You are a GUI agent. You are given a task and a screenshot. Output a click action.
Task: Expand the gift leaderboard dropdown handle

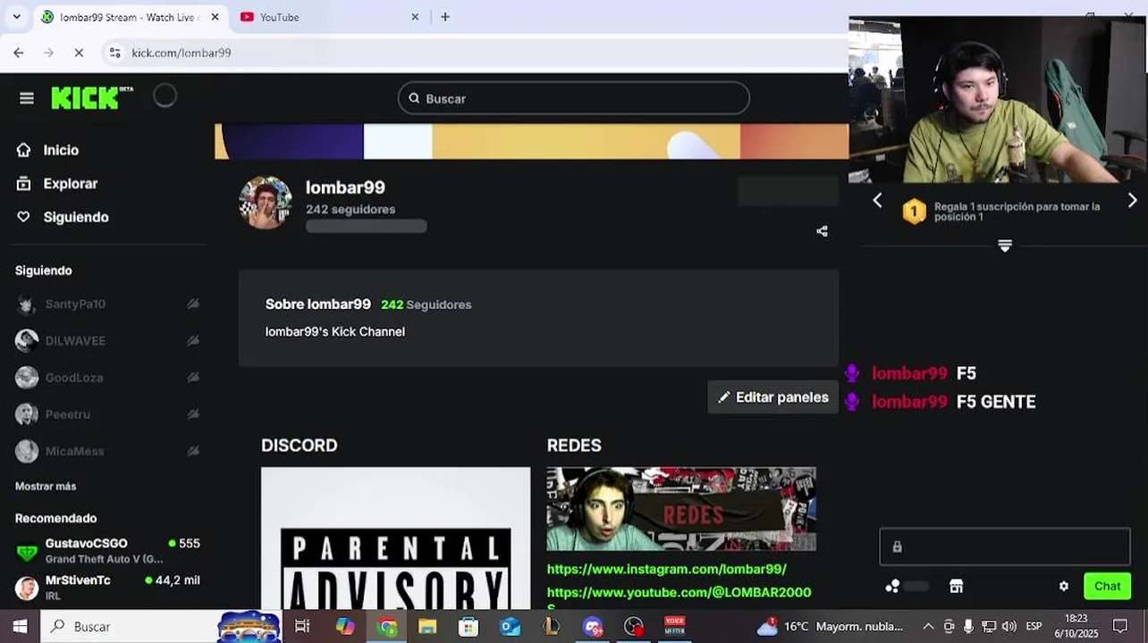(x=1005, y=246)
